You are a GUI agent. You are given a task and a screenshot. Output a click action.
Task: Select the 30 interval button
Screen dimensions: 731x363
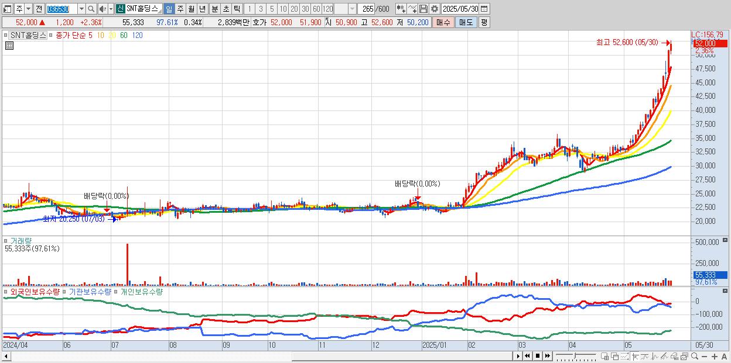305,9
